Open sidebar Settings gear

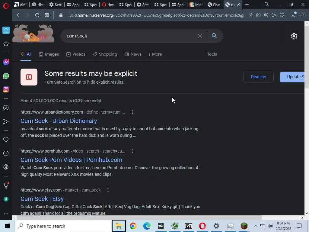click(x=6, y=167)
